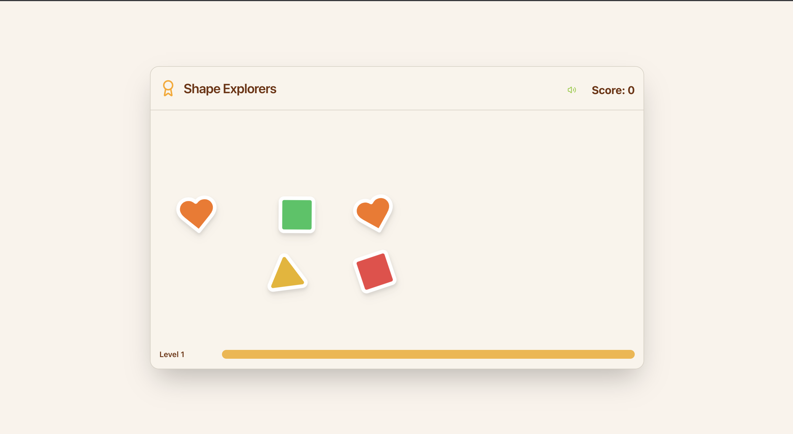Choose the tilted orange heart shape

click(373, 213)
